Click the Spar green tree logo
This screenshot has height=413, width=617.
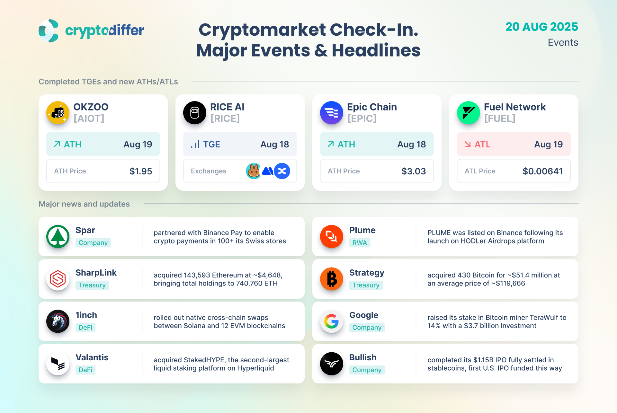58,236
